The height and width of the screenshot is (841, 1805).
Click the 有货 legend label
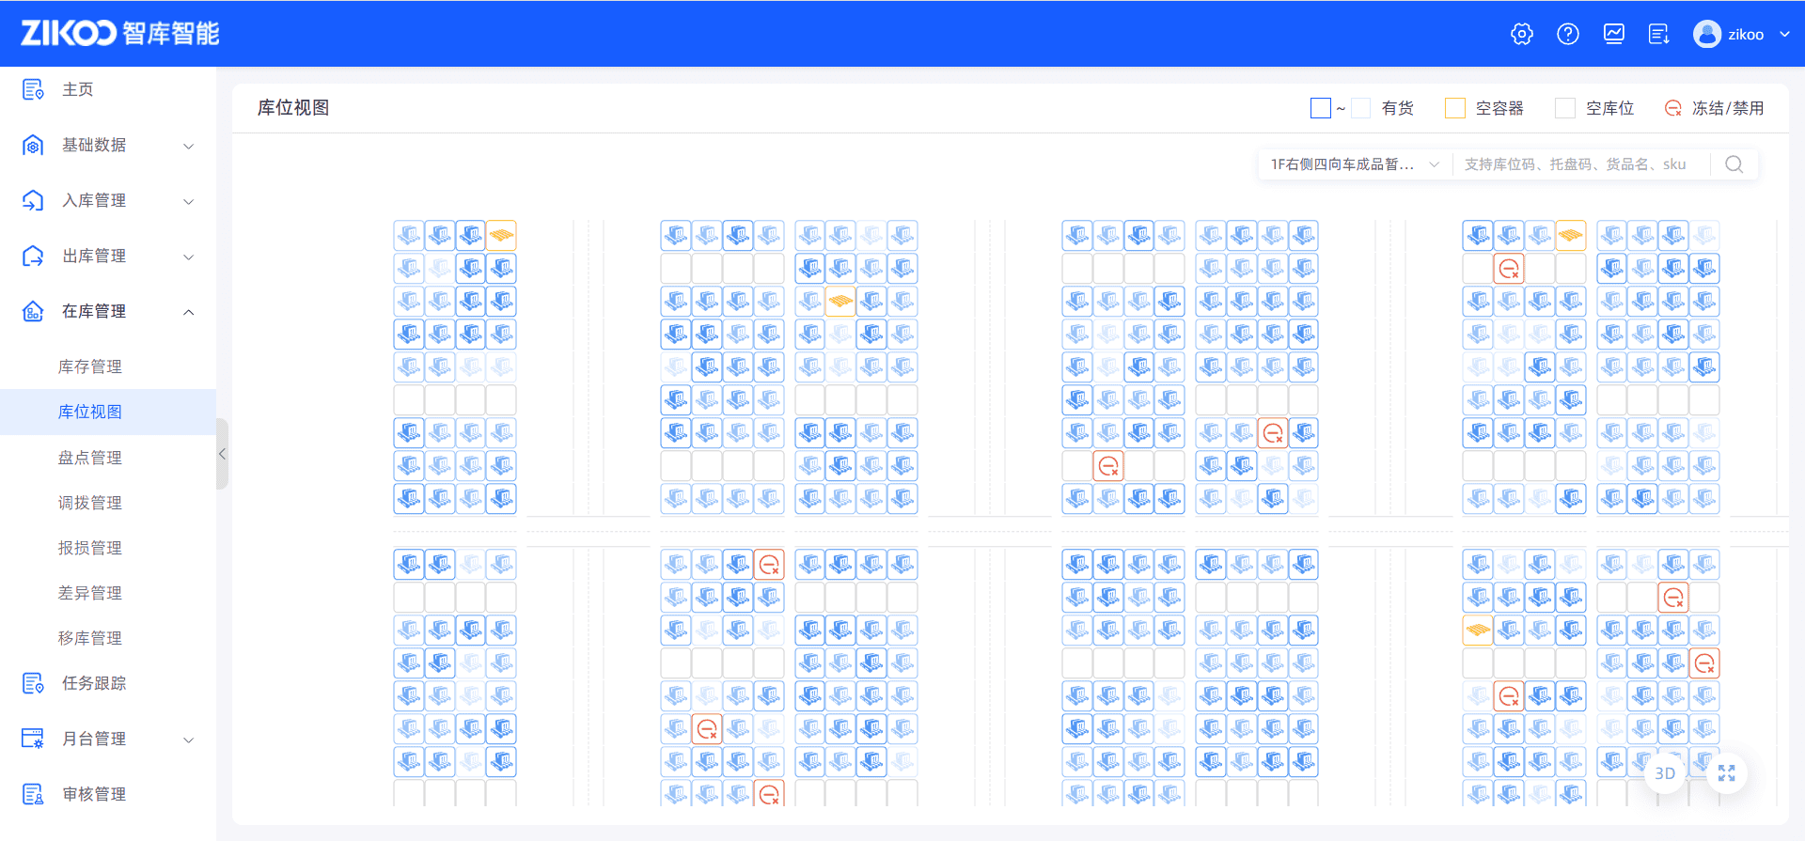pos(1398,108)
